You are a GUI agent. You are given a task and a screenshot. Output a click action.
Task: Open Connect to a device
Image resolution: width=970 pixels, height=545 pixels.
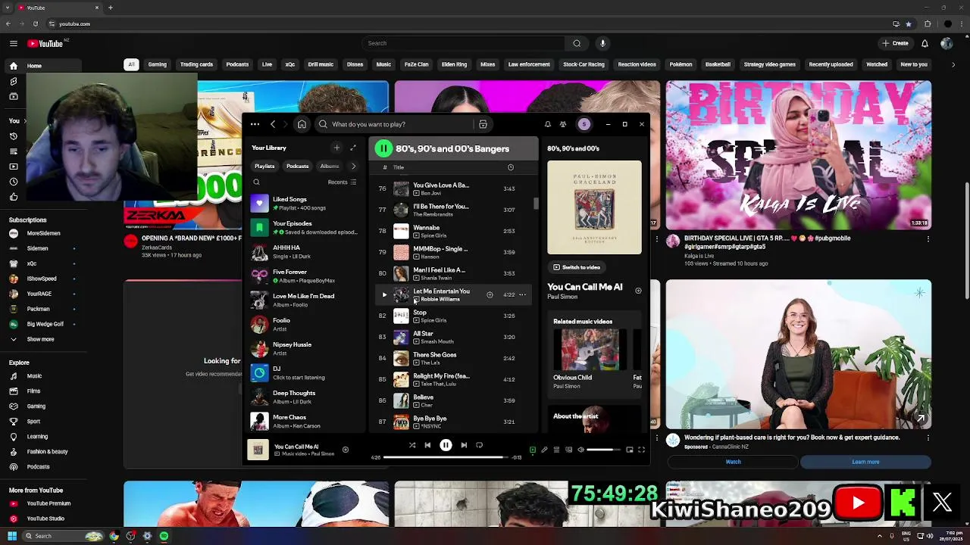coord(568,450)
